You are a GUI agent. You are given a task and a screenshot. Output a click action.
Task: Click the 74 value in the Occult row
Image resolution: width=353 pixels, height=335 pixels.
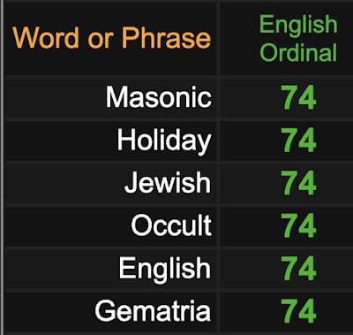[298, 225]
